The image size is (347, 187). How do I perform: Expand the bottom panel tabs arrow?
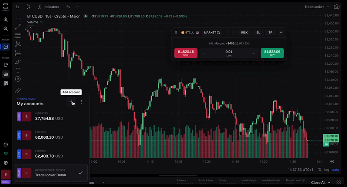coord(103,183)
